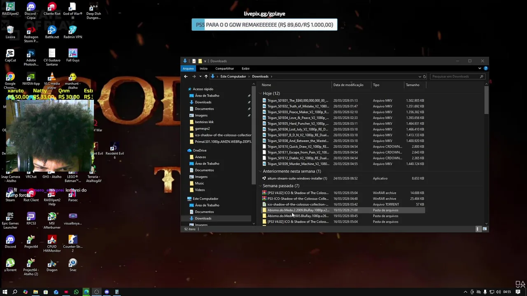Select gamesps2 folder in Quick Access

pos(203,129)
